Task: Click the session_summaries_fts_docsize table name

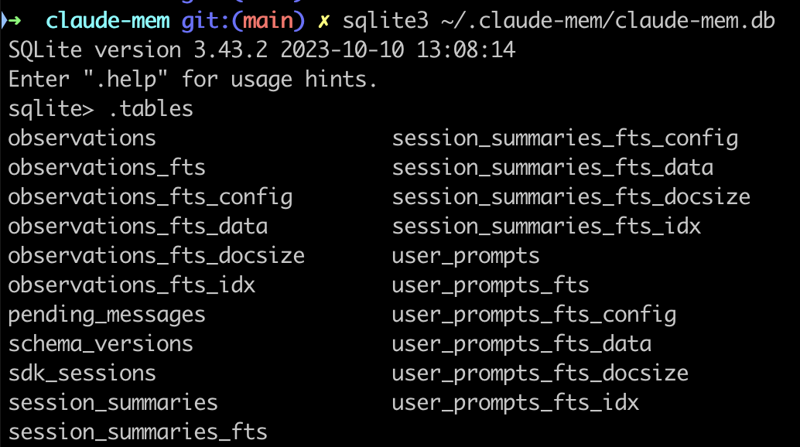Action: (571, 197)
